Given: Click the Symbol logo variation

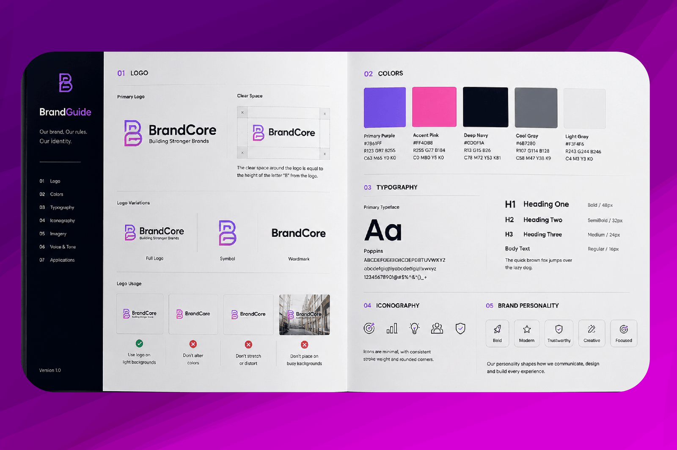Looking at the screenshot, I should 227,233.
